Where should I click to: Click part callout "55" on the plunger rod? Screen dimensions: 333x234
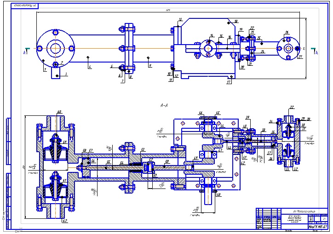[108, 162]
